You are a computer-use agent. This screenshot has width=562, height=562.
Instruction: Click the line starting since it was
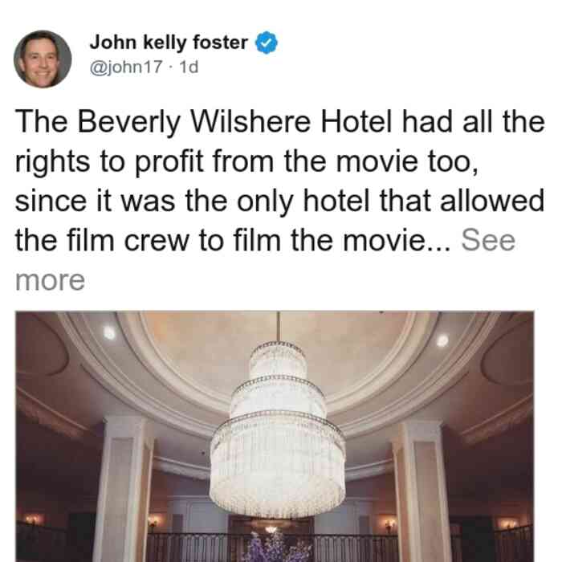pyautogui.click(x=279, y=202)
